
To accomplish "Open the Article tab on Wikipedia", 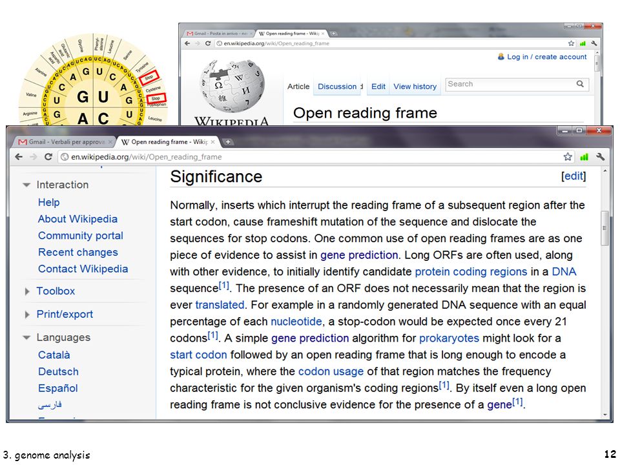I will click(x=298, y=86).
